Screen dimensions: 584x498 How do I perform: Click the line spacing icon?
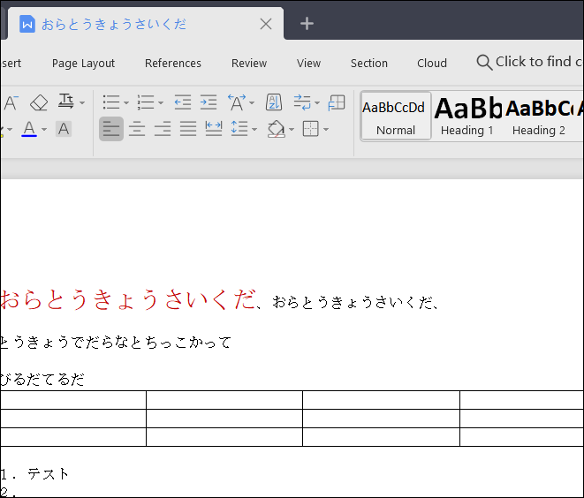[239, 129]
